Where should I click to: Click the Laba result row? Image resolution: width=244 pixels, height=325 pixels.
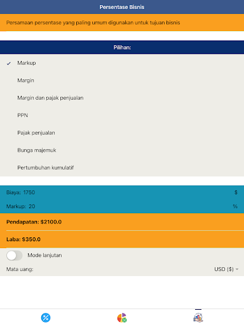(122, 239)
